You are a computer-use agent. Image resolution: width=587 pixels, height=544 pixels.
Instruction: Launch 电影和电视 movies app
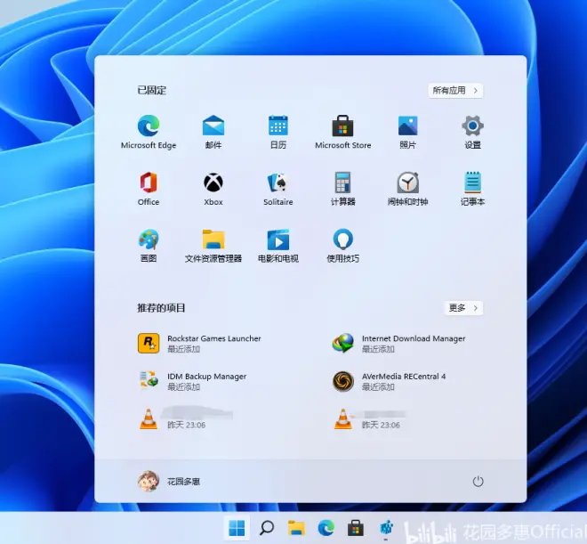[x=278, y=246]
